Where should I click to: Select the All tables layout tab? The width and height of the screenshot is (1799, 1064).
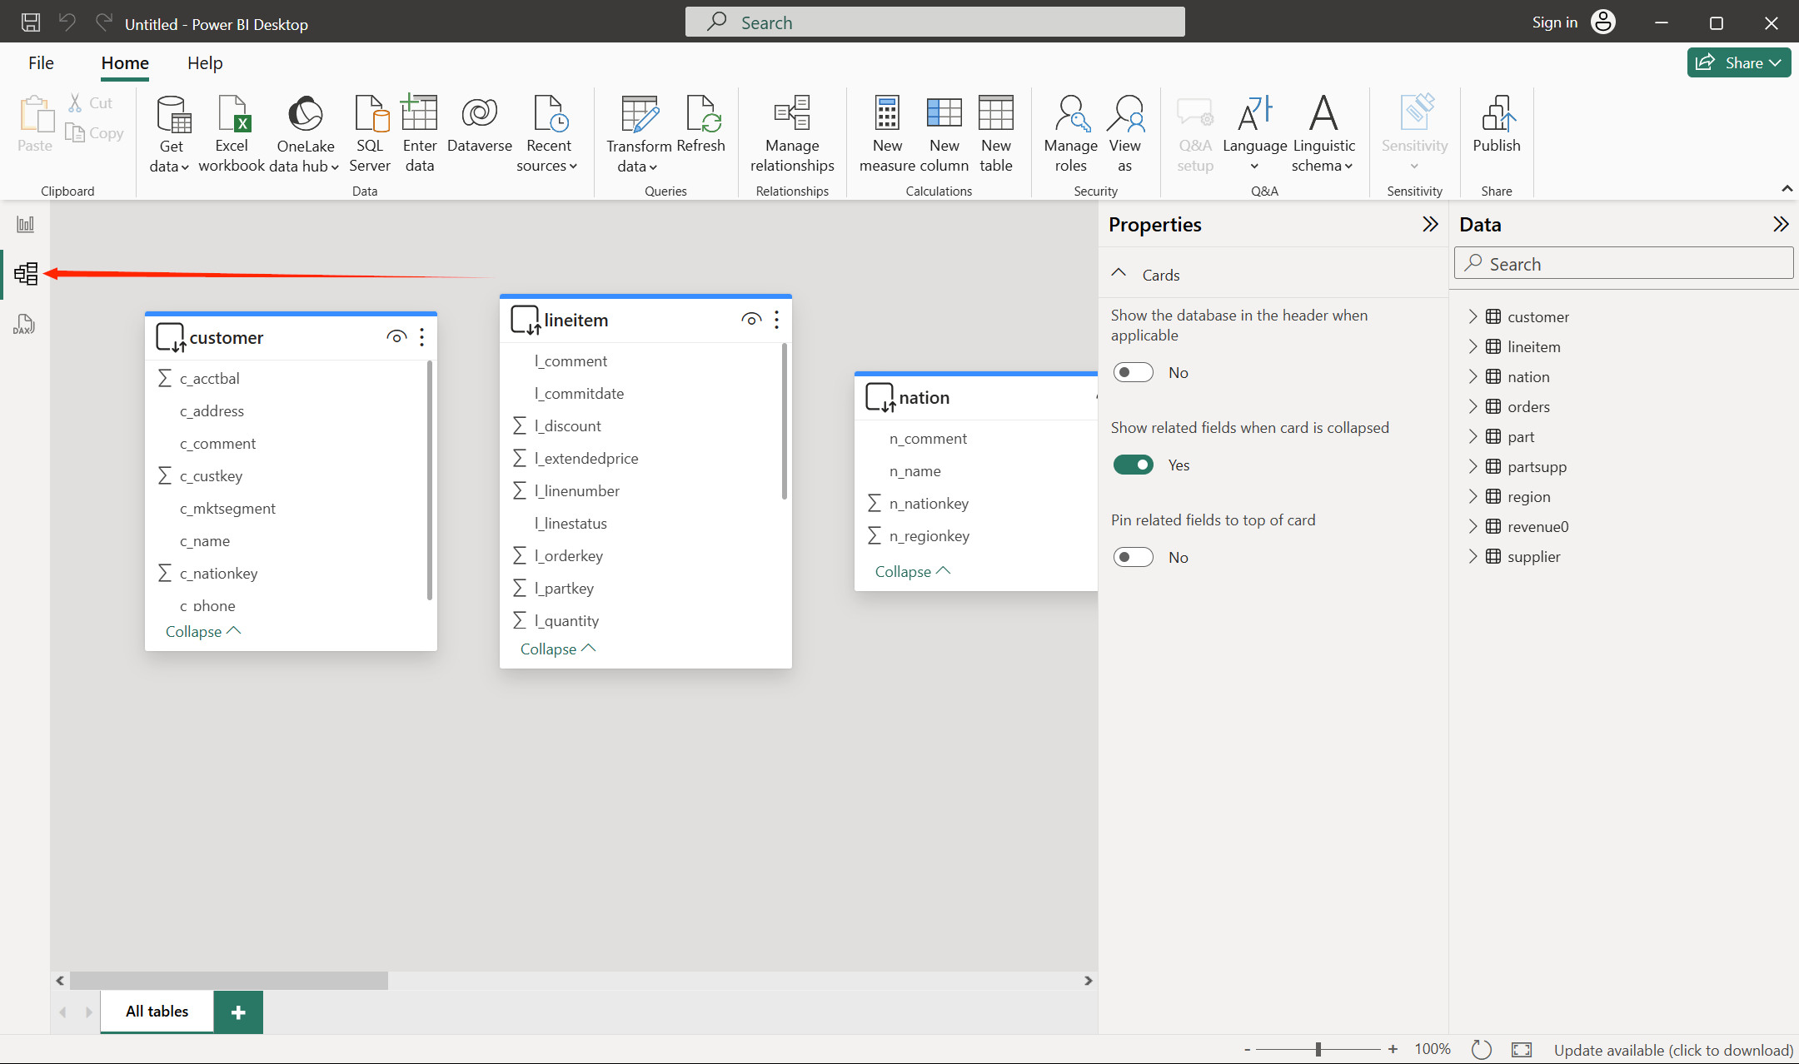coord(157,1011)
